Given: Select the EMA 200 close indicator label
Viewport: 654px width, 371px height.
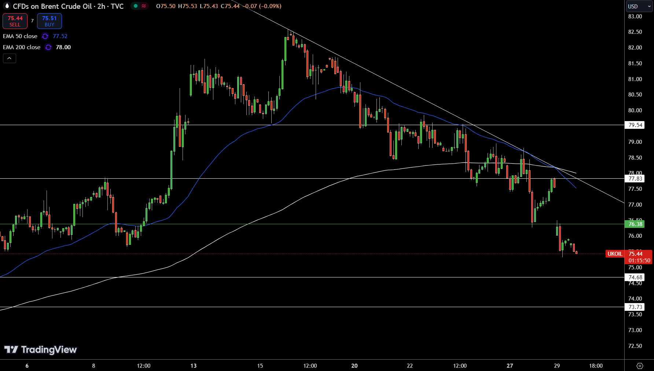Looking at the screenshot, I should 22,47.
